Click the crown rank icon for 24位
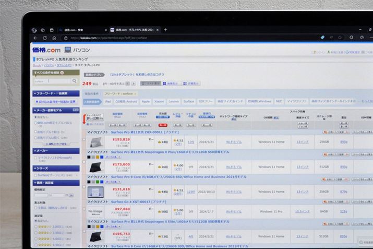This screenshot has width=373, height=249. (x=159, y=142)
